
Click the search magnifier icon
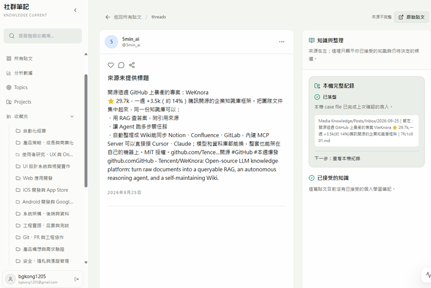point(12,36)
